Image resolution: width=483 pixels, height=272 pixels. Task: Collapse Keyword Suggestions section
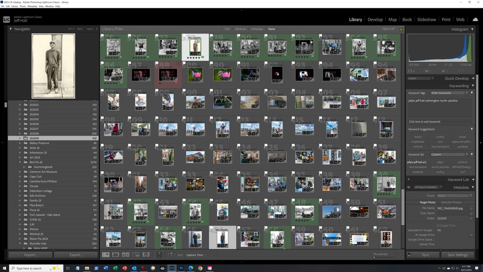[471, 129]
